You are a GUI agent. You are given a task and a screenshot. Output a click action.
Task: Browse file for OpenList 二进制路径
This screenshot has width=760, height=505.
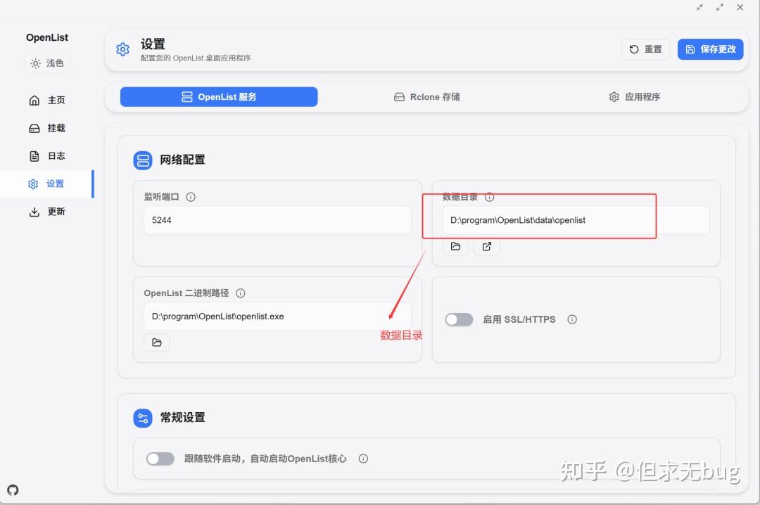click(156, 343)
